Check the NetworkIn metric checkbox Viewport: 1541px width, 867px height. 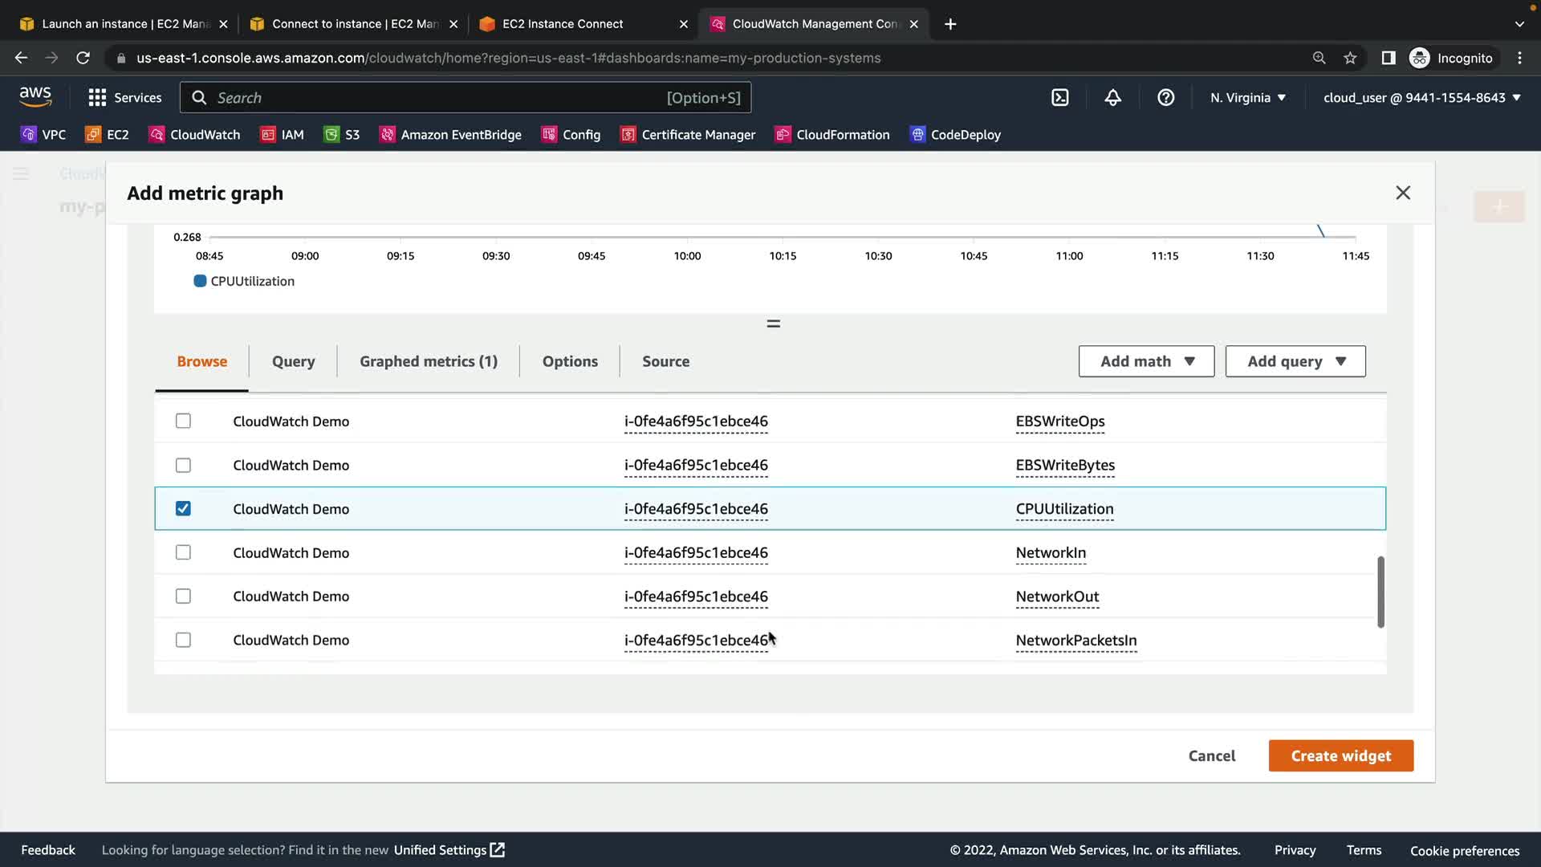tap(183, 552)
